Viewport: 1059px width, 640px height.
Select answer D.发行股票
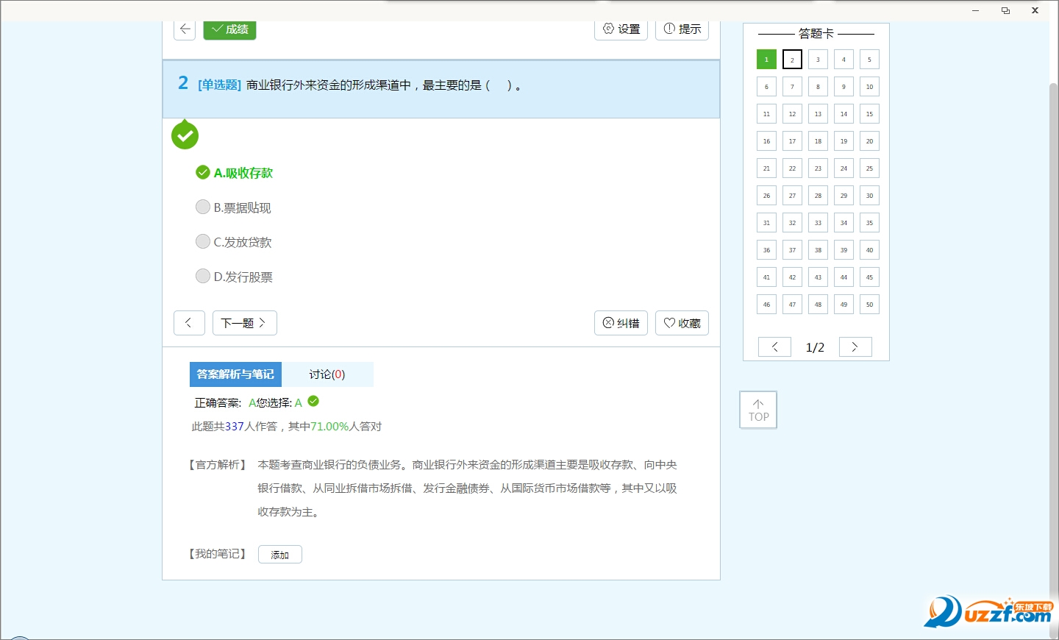pos(235,277)
